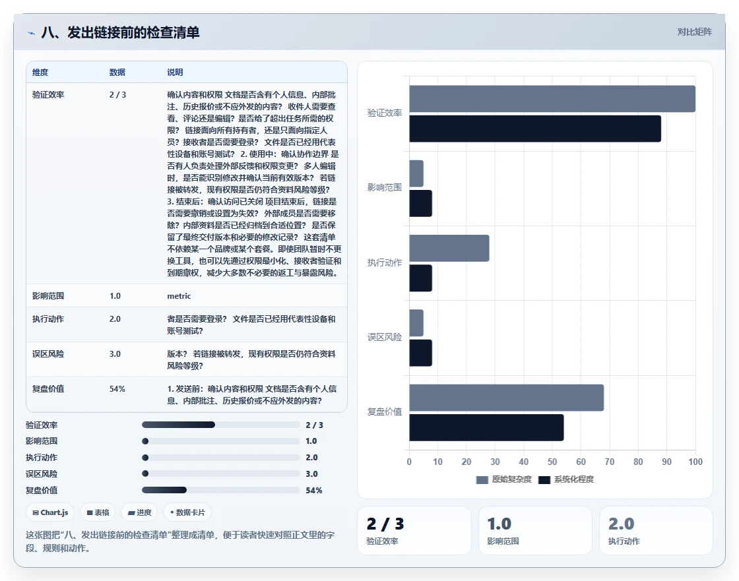
Task: Click the 复盘价值 progress bar
Action: coord(220,490)
